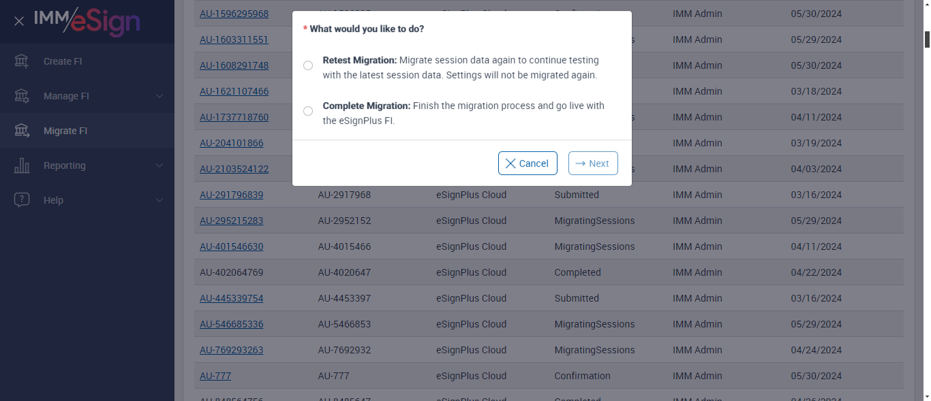Image resolution: width=931 pixels, height=401 pixels.
Task: Click the Help question mark icon
Action: tap(22, 200)
